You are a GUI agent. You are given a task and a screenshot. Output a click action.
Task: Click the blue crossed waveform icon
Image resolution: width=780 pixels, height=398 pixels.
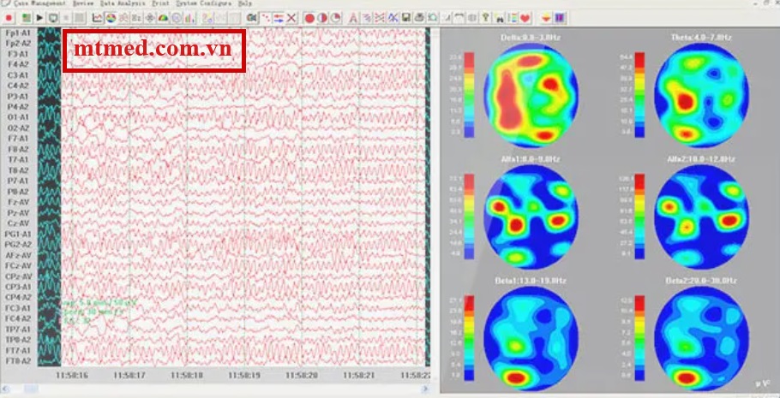pyautogui.click(x=393, y=18)
